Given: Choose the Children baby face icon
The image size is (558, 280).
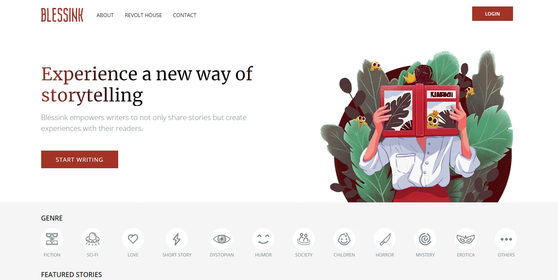Looking at the screenshot, I should 344,239.
